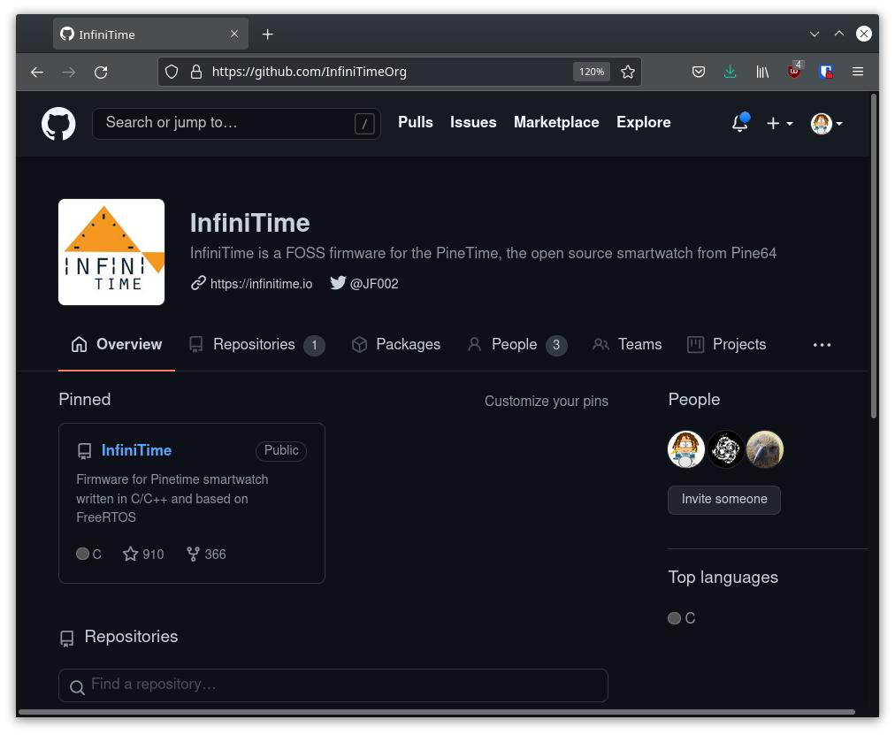
Task: Open the notifications bell
Action: [740, 124]
